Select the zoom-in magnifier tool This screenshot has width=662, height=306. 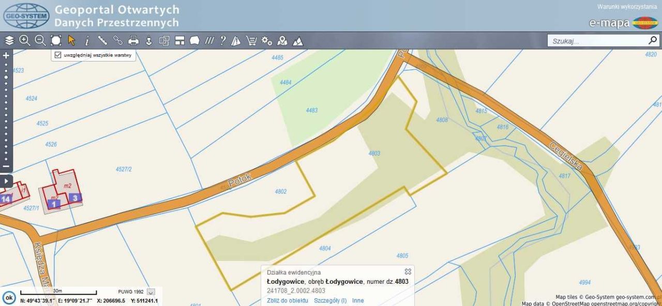pyautogui.click(x=24, y=40)
